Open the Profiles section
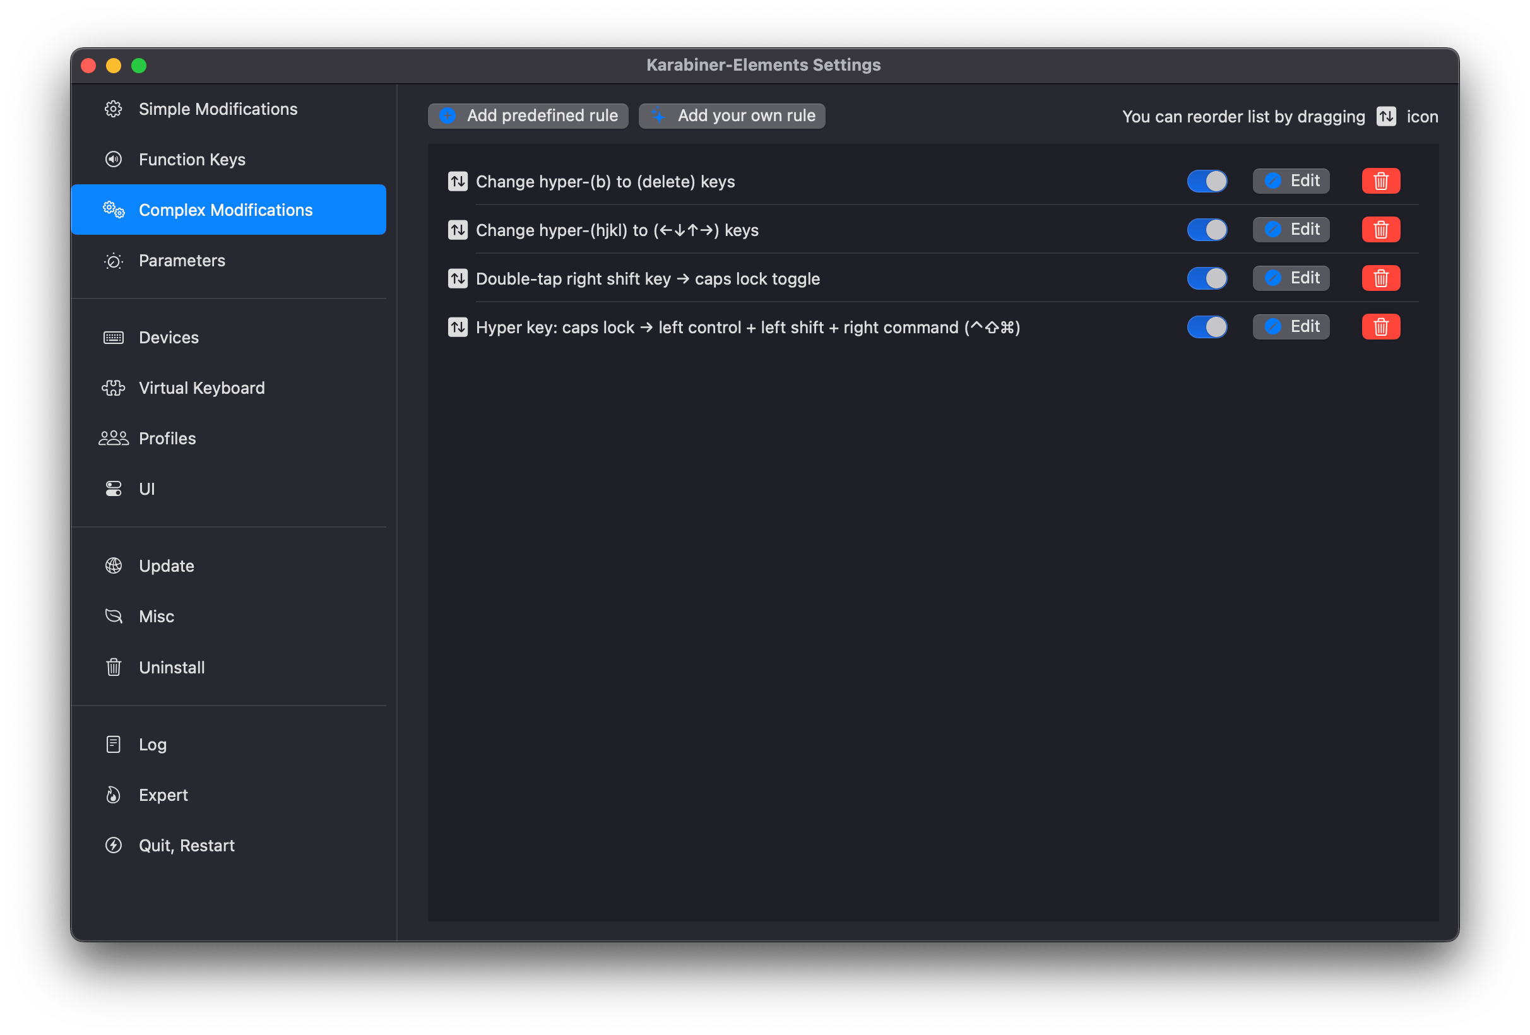This screenshot has width=1530, height=1035. pyautogui.click(x=228, y=439)
